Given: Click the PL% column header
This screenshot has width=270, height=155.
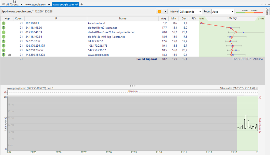Looking at the screenshot, I should pyautogui.click(x=194, y=19).
